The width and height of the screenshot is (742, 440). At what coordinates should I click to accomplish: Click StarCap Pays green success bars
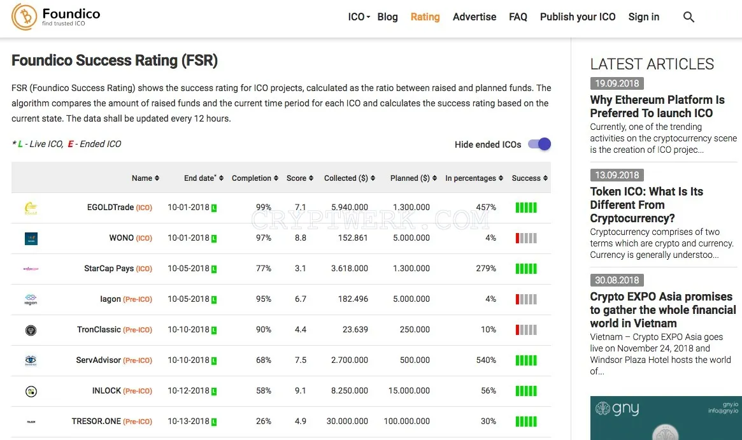[526, 269]
